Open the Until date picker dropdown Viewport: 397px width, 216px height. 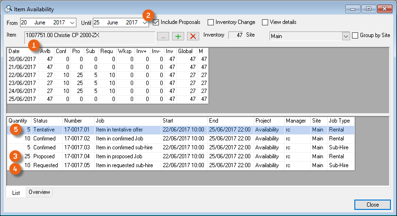click(x=144, y=22)
